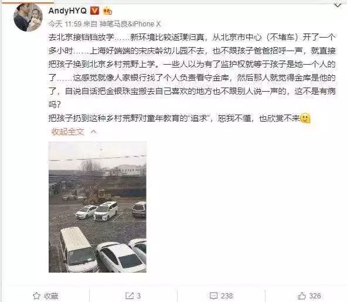Click the comment count 238
The image size is (347, 302).
(x=227, y=296)
